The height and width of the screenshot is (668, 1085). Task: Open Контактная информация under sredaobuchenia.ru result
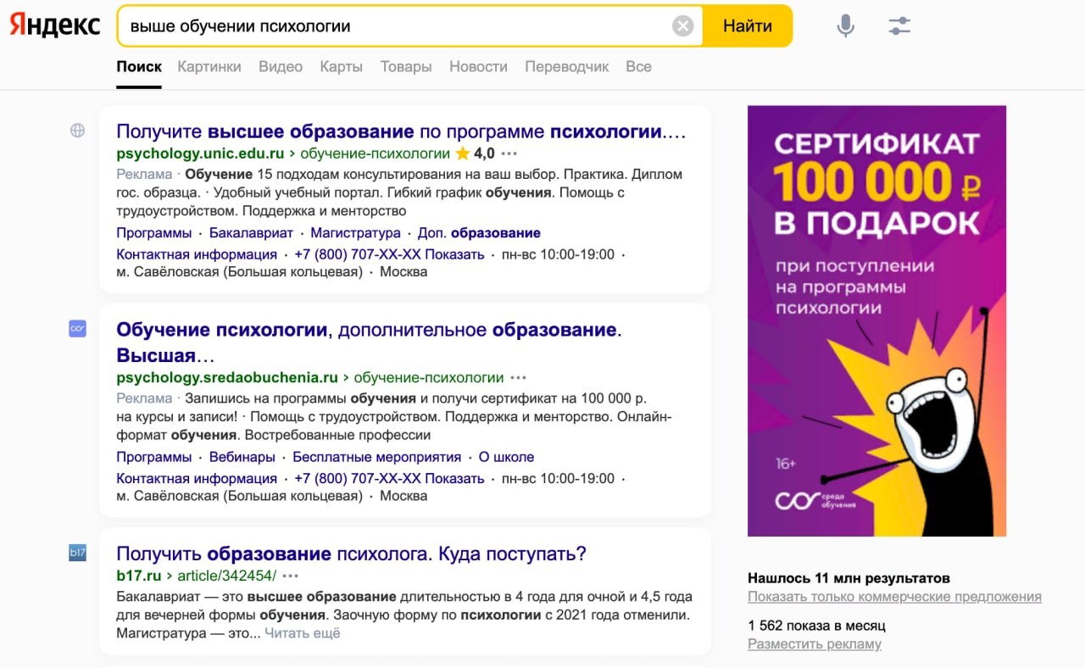click(197, 478)
